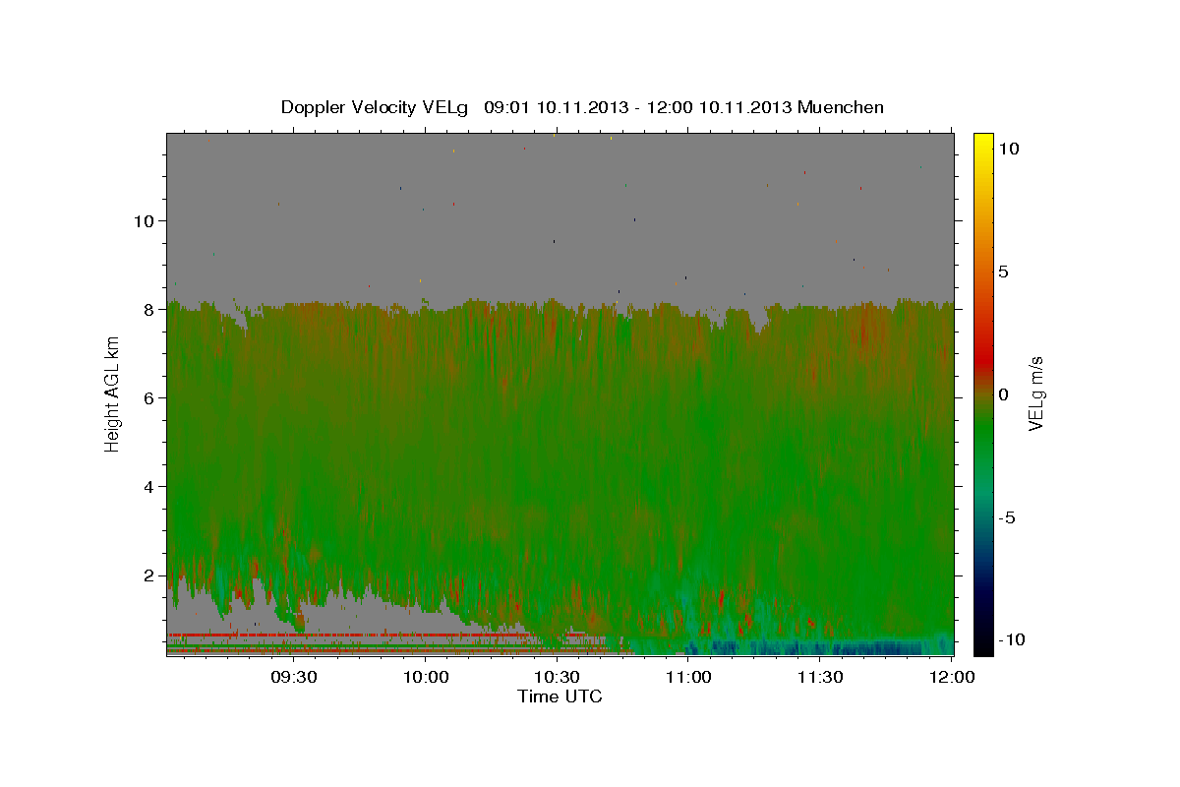Image resolution: width=1180 pixels, height=787 pixels.
Task: Click the plot title 'Doppler Velocity VELg'
Action: pos(375,107)
